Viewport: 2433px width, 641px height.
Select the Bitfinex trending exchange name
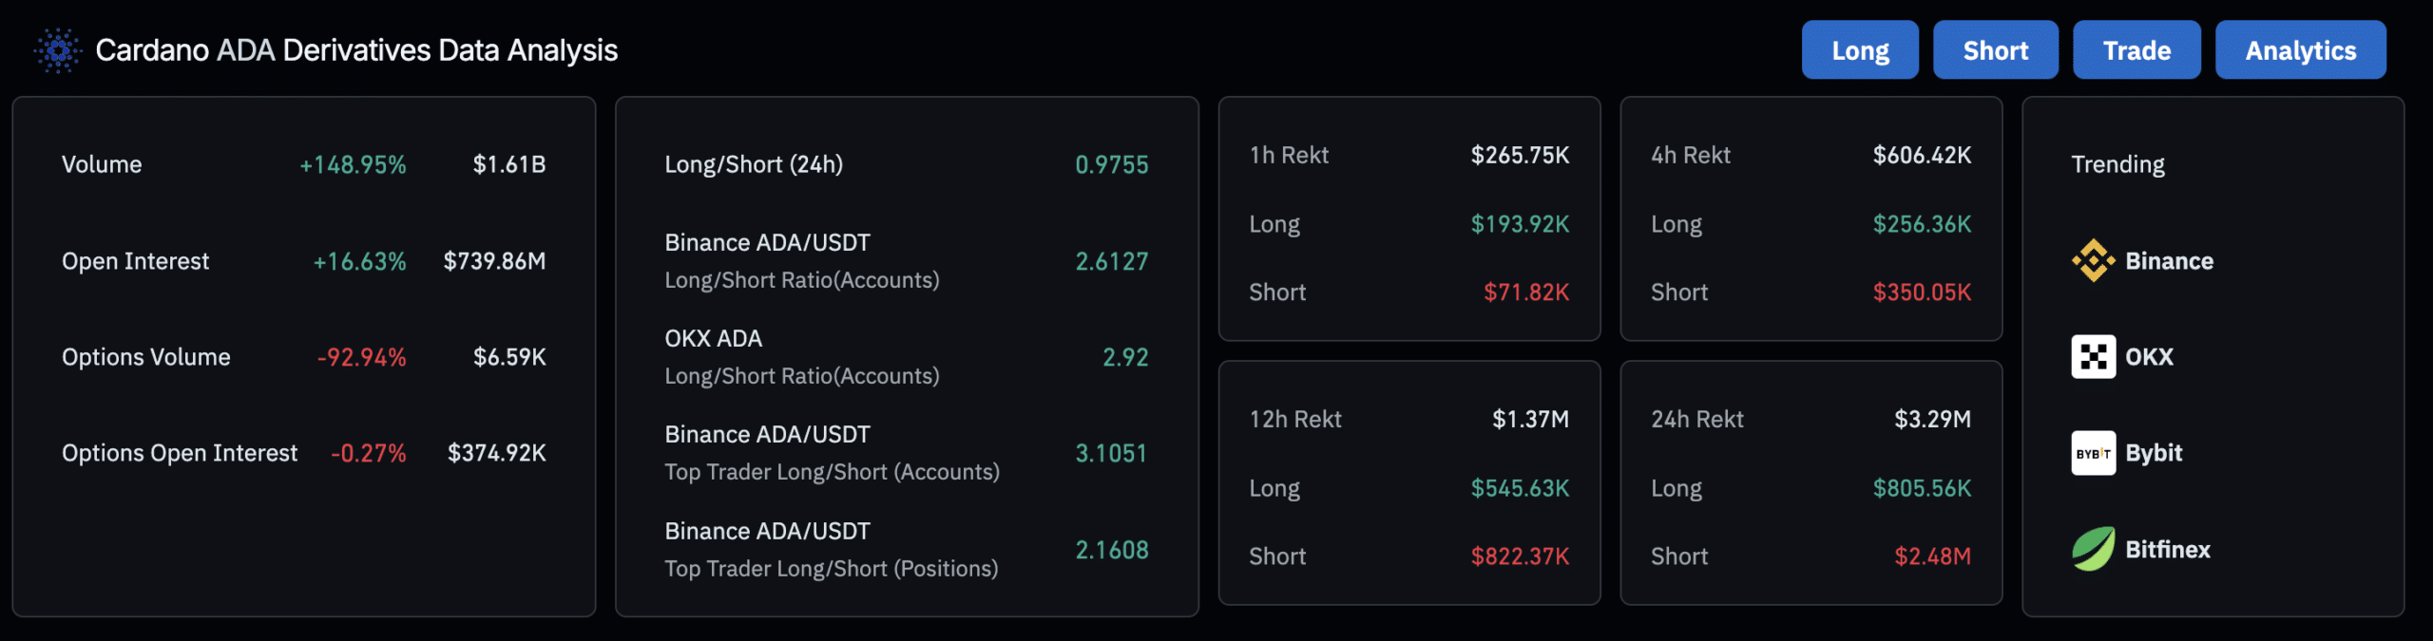pyautogui.click(x=2168, y=549)
